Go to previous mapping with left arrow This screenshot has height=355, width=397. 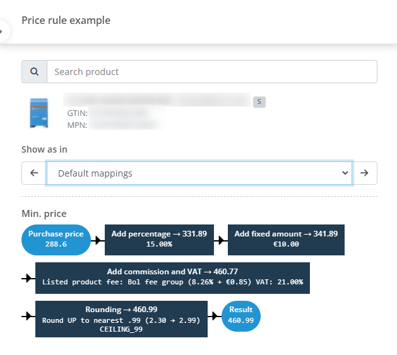pyautogui.click(x=34, y=173)
